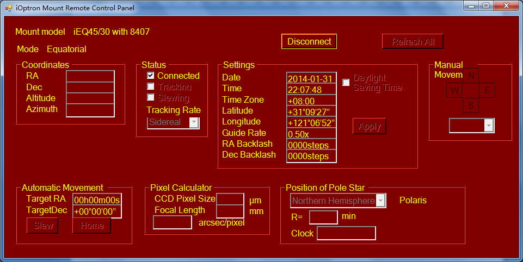This screenshot has width=523, height=262.
Task: Click the Tracking Rate label
Action: click(174, 110)
